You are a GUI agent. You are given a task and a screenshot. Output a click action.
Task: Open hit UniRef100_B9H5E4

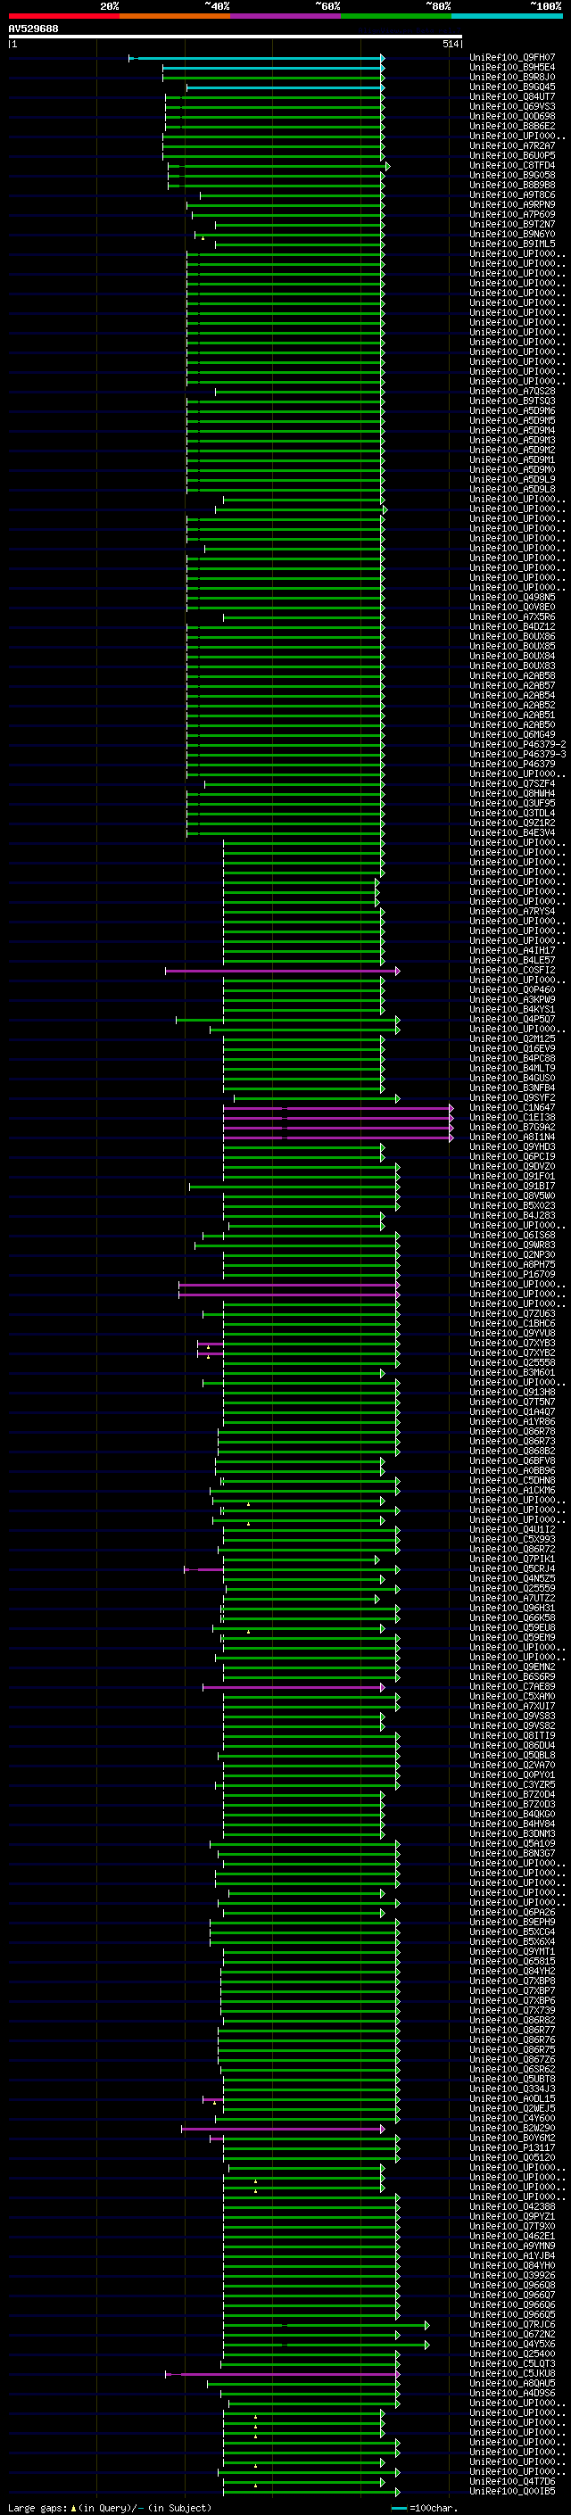coord(512,68)
